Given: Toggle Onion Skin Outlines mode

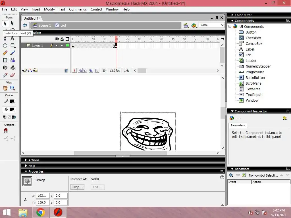Looking at the screenshot, I should click(x=85, y=70).
